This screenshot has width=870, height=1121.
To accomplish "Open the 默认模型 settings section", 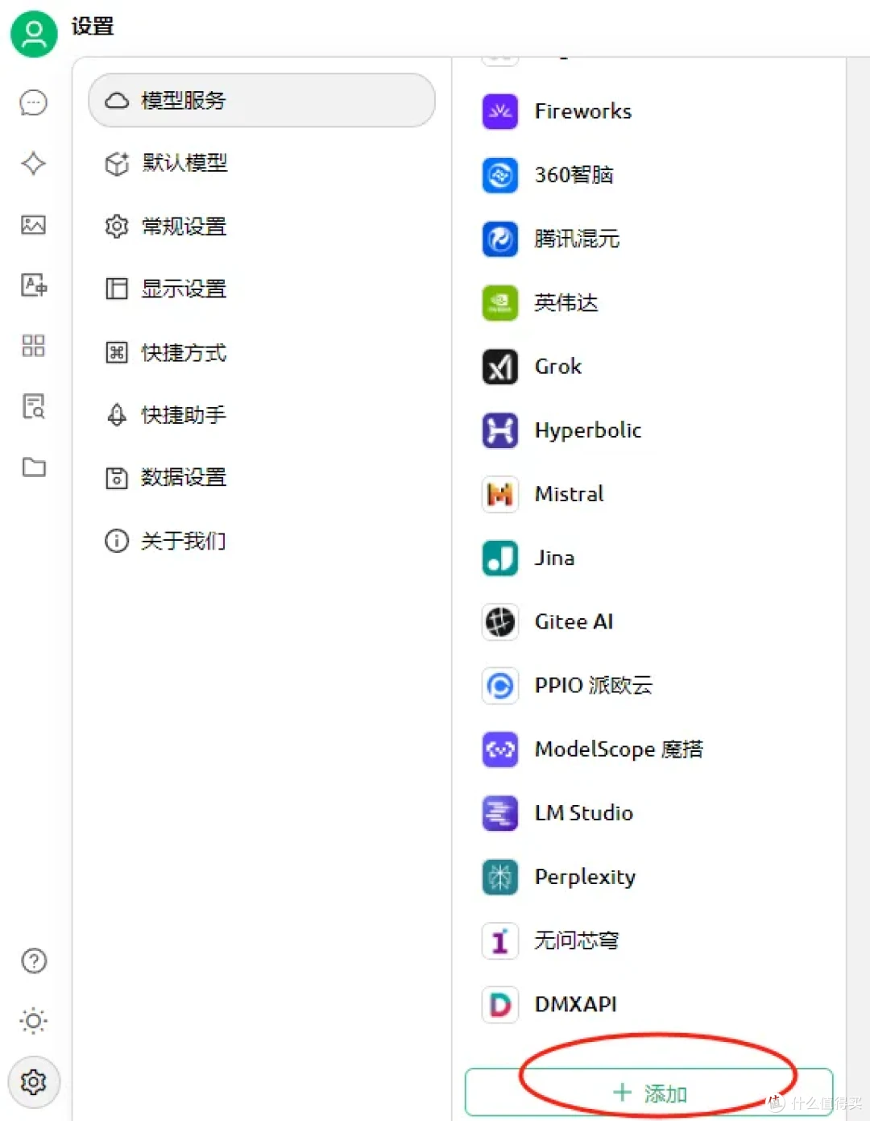I will [x=262, y=163].
